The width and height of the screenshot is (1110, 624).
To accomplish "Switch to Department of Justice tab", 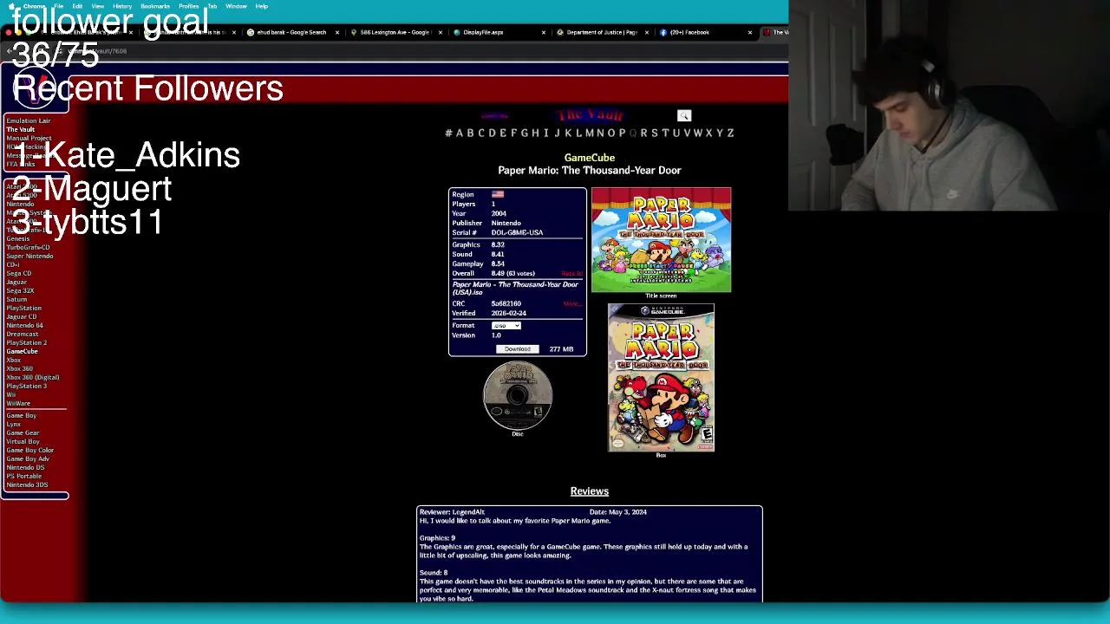I will 602,32.
